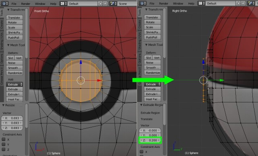Click the Resize panel drag grip
The image size is (258, 156).
tap(21, 105)
